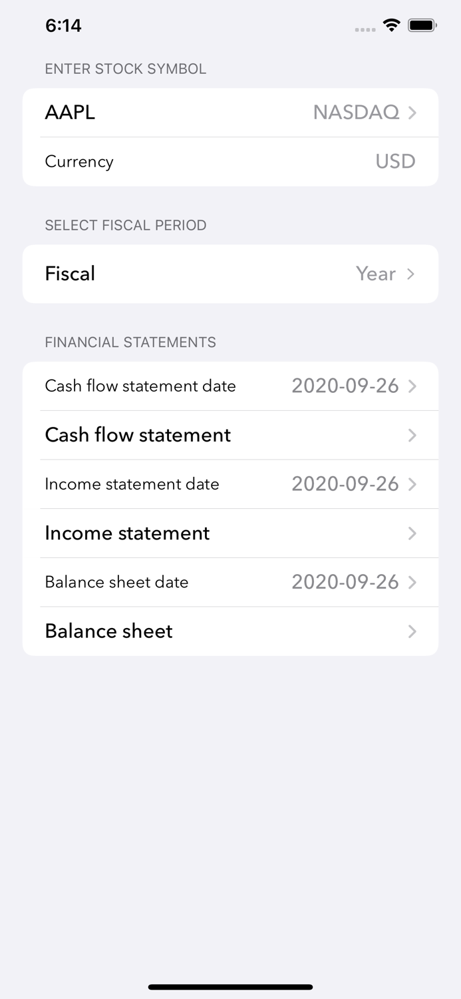Tap the chevron next to Balance sheet
Viewport: 461px width, 999px height.
[x=411, y=631]
